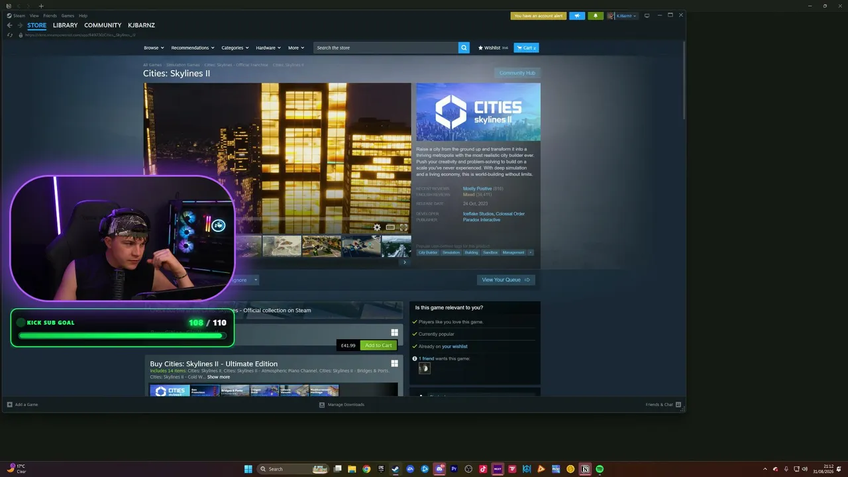
Task: Open the shopping Cart button
Action: click(526, 48)
